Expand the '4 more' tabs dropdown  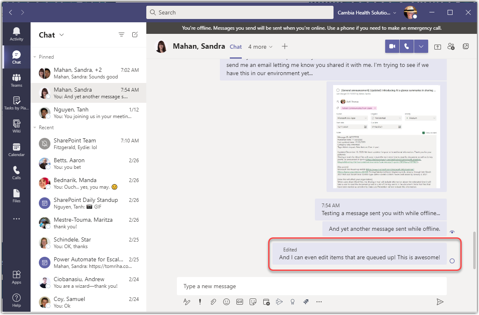[x=260, y=47]
